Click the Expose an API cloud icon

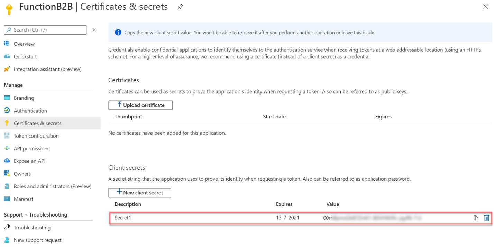[7, 161]
